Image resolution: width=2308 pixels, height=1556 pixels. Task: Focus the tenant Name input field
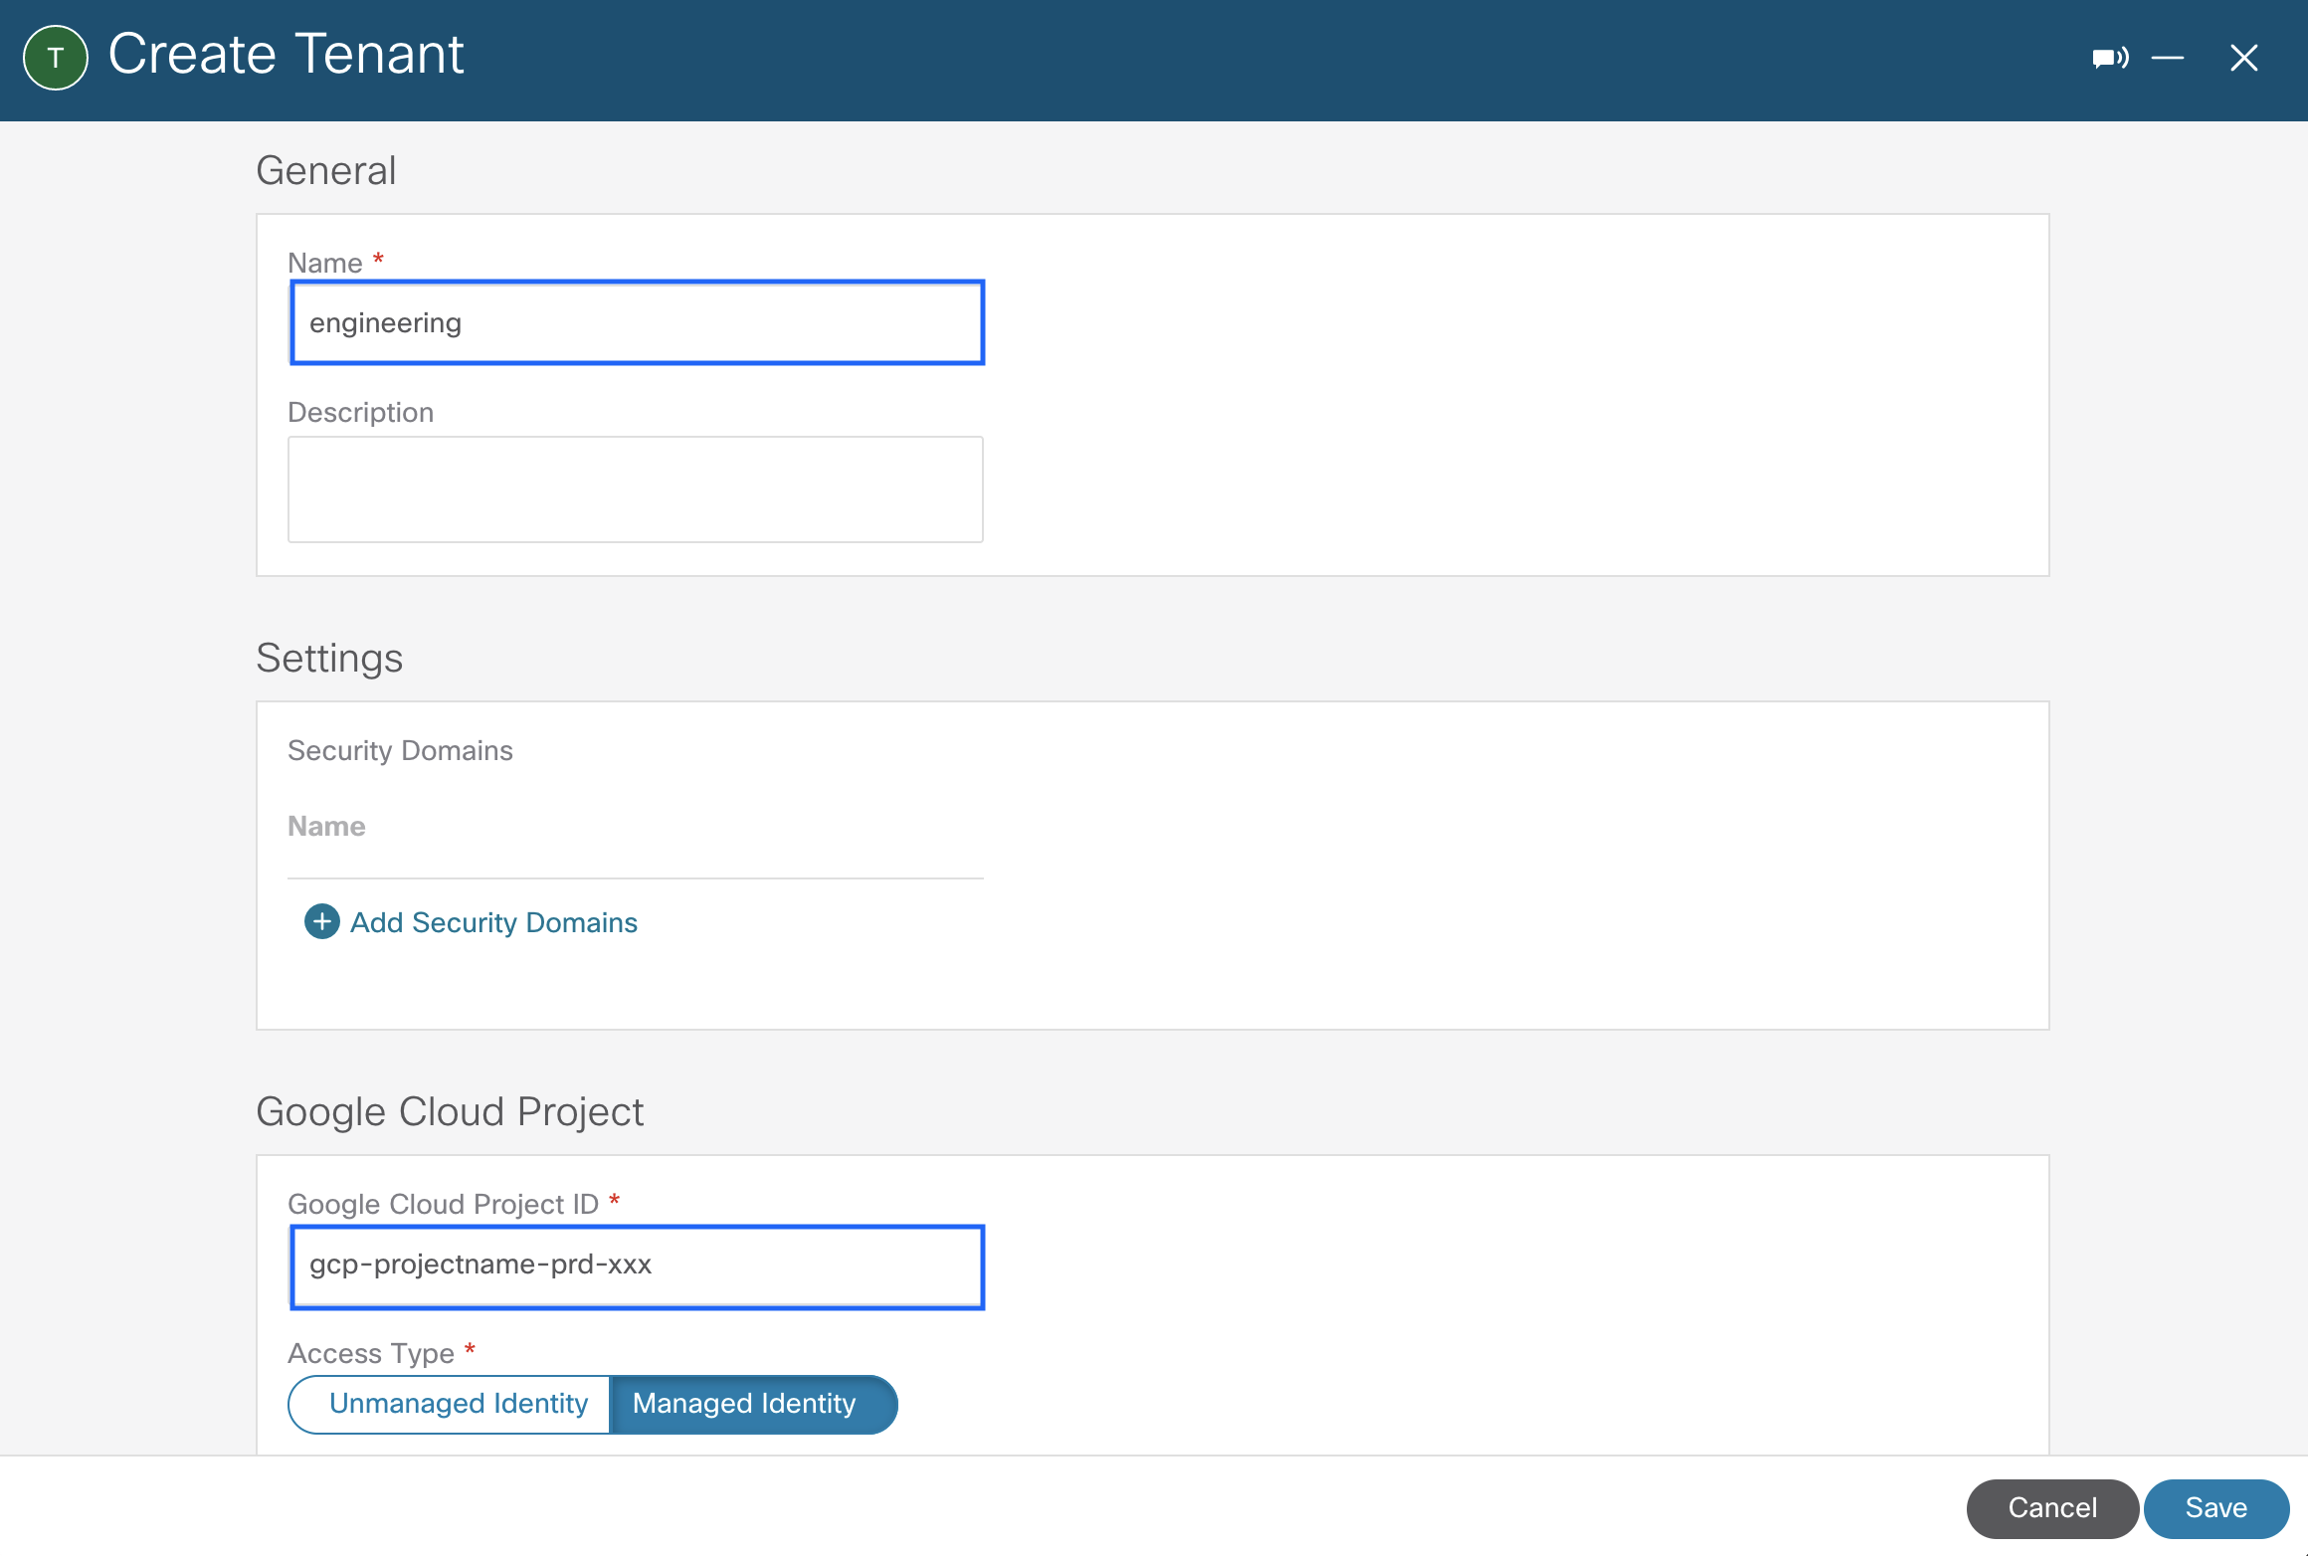point(637,322)
